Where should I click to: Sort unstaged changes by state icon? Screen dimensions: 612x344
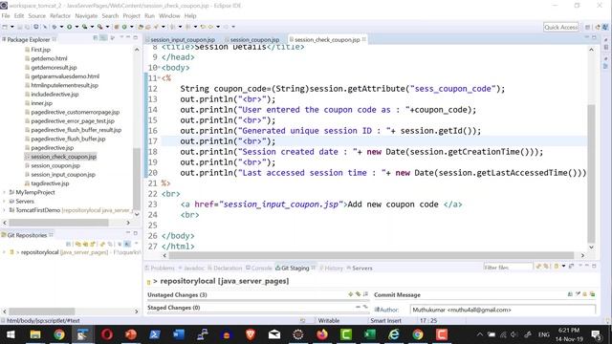pyautogui.click(x=365, y=294)
